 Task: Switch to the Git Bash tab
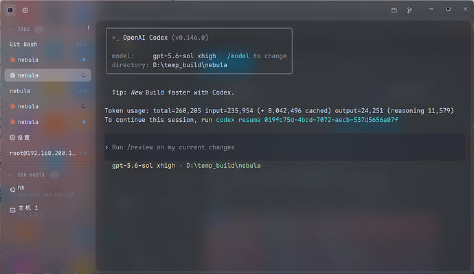48,45
